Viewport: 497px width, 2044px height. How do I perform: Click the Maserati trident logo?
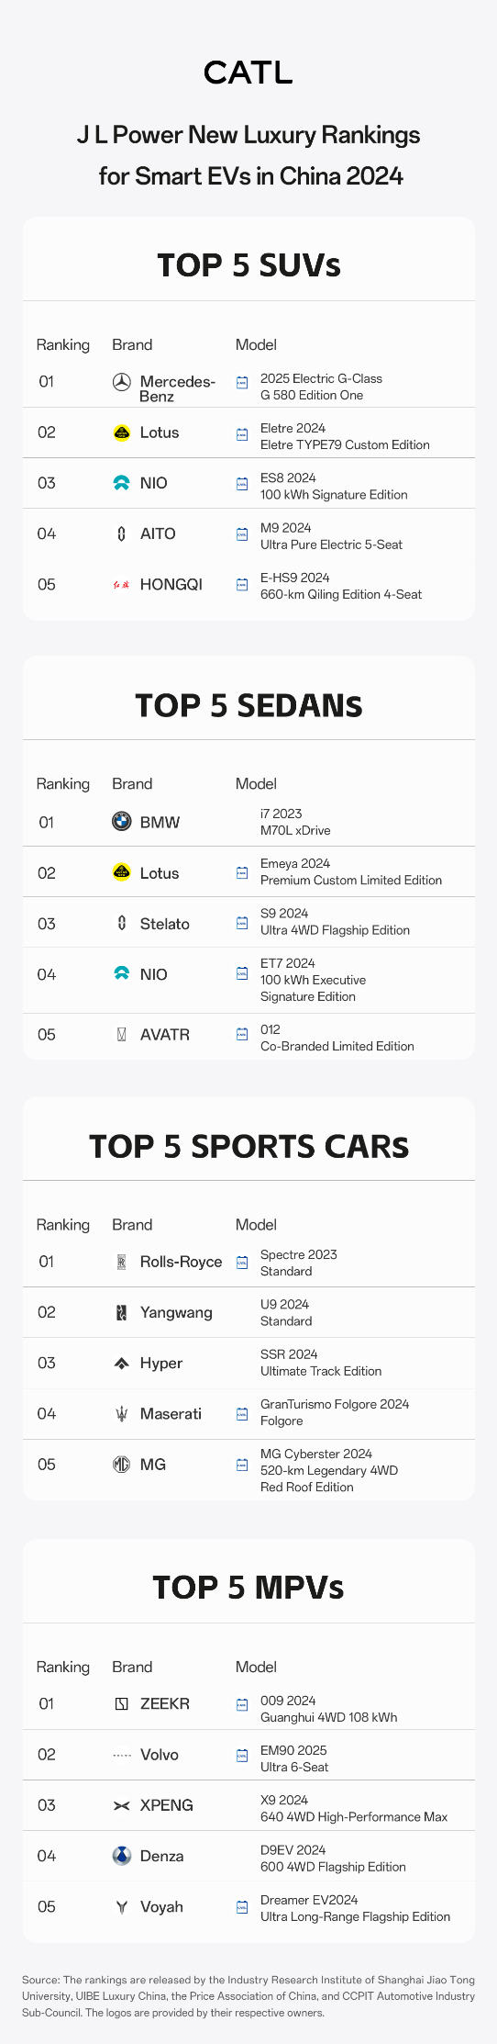(121, 1414)
